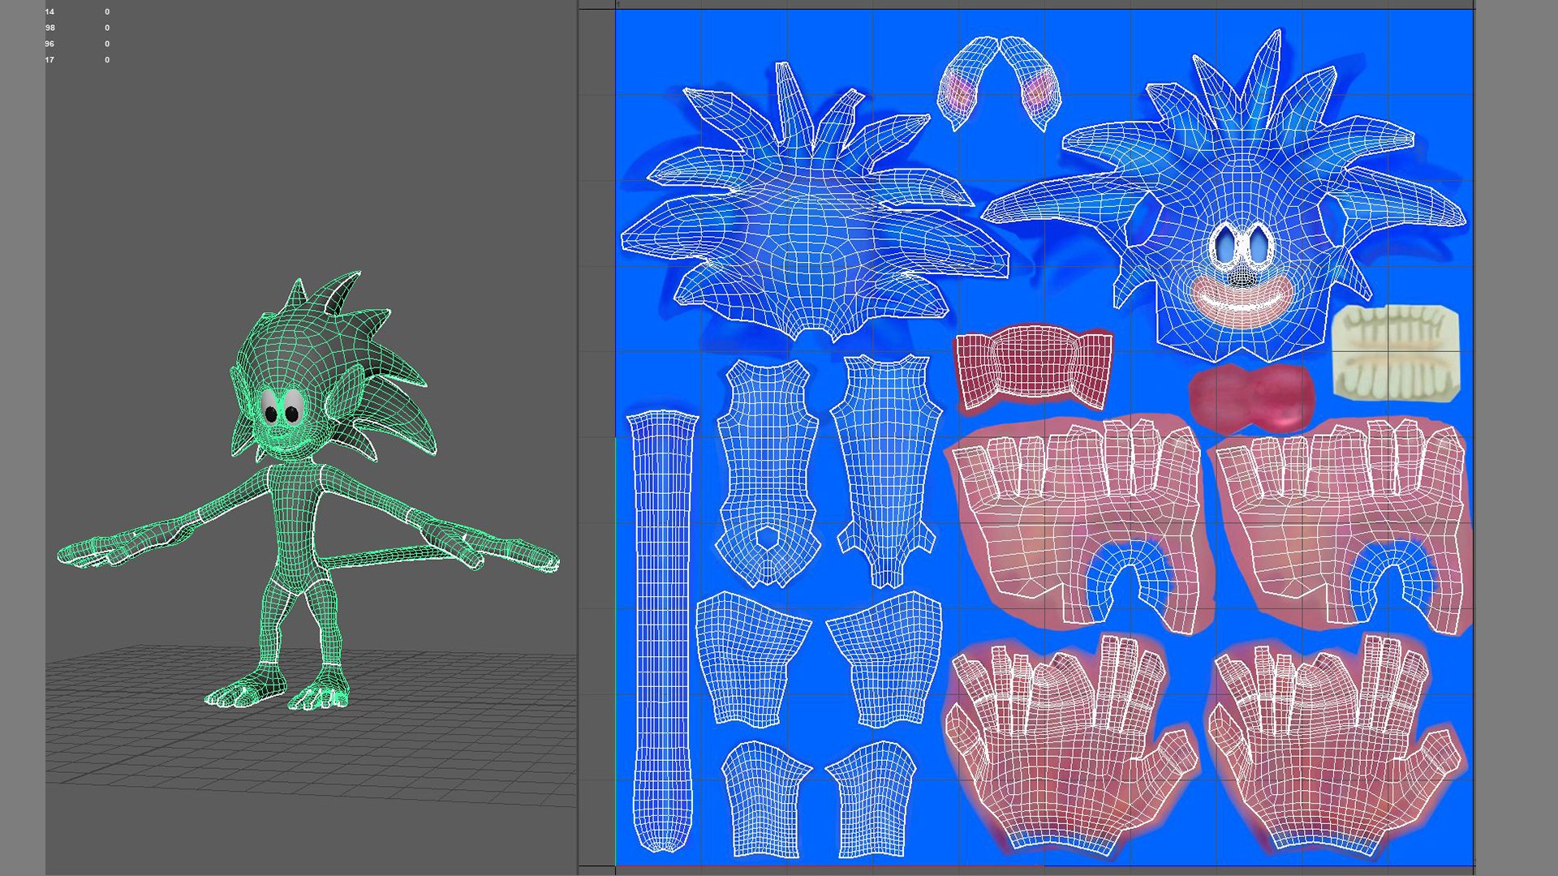Pick the right ear UV shell
The image size is (1558, 876).
(x=1031, y=83)
